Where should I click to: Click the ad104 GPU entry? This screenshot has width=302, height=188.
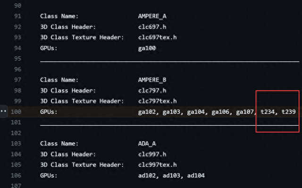196,175
